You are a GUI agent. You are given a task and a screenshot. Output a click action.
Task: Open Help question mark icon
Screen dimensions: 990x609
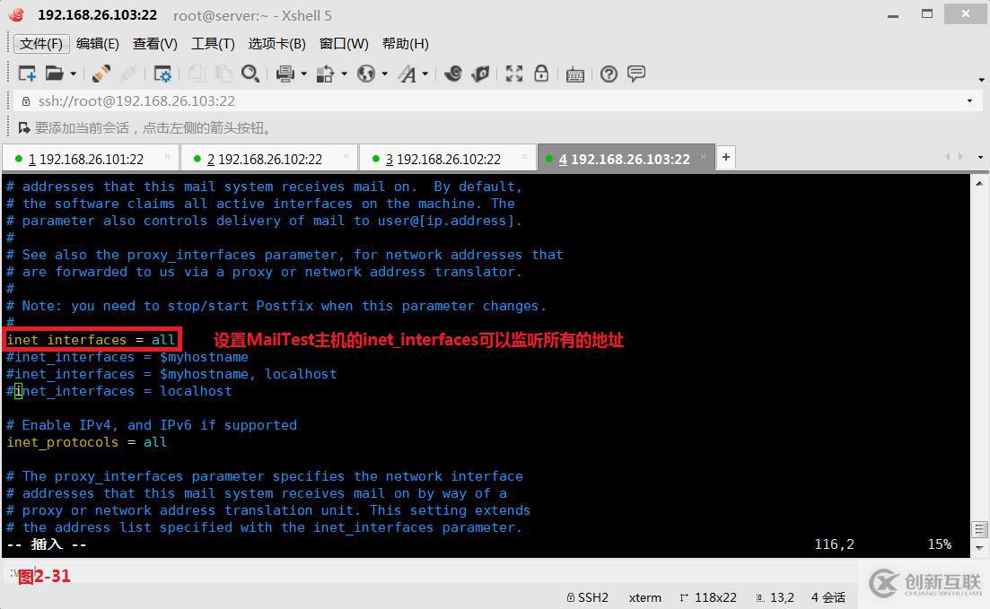click(609, 74)
